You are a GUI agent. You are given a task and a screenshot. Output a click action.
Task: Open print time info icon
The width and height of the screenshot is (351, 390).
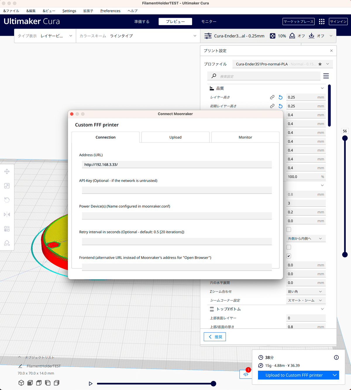point(336,357)
